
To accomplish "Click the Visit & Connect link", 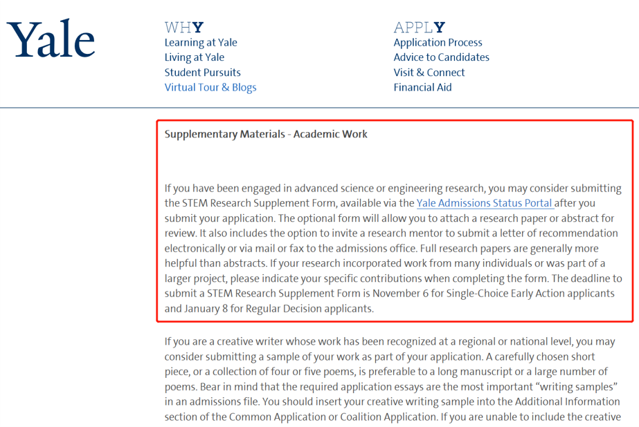I will click(x=429, y=73).
